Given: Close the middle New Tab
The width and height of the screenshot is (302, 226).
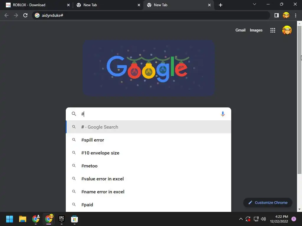Looking at the screenshot, I should pos(139,5).
